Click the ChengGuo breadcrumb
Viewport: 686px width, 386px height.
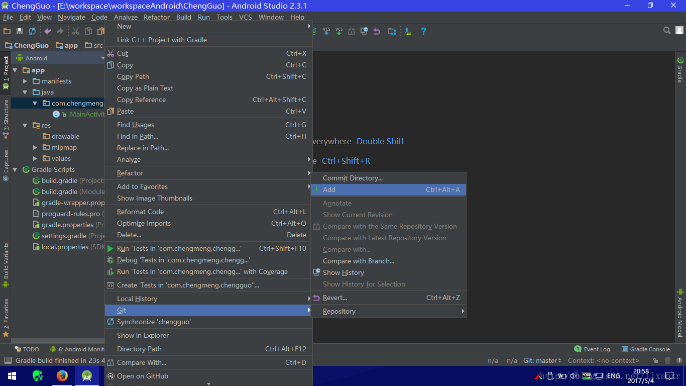pos(27,45)
